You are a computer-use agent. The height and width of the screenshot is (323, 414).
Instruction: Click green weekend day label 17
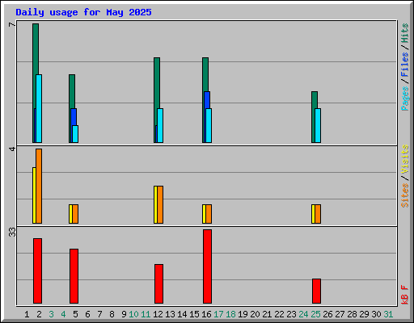(218, 314)
